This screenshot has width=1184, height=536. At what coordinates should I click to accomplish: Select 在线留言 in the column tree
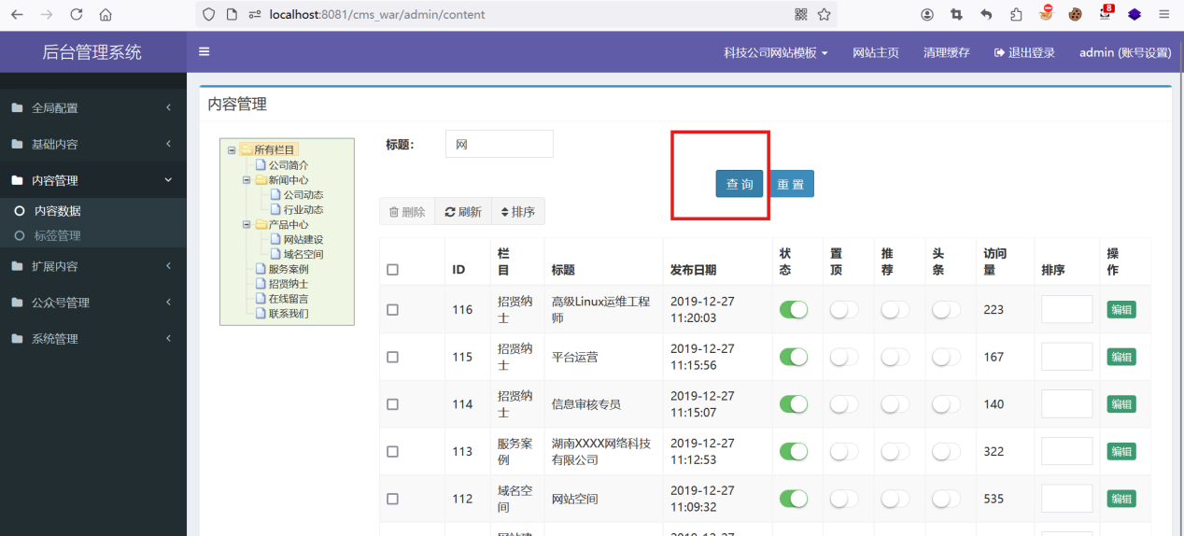(289, 299)
